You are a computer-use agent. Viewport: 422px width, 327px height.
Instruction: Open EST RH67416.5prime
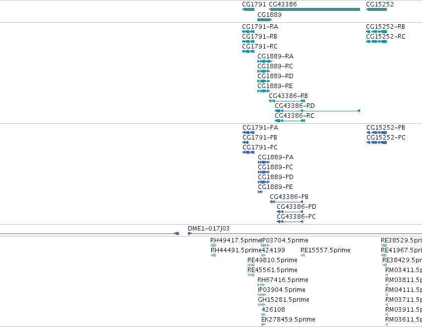point(283,280)
